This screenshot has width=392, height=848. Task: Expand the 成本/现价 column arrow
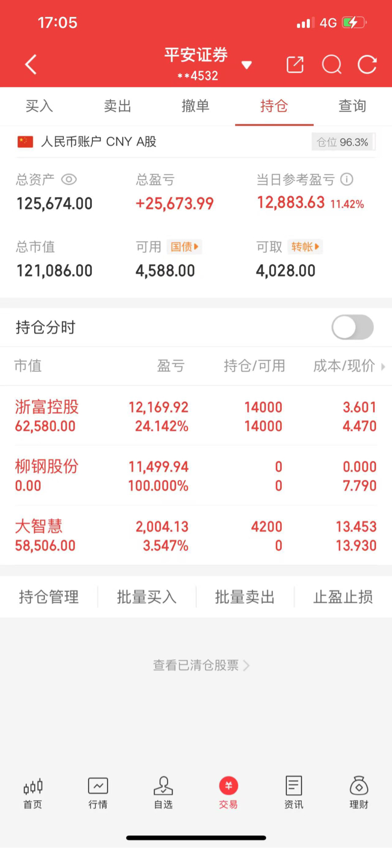(x=383, y=366)
